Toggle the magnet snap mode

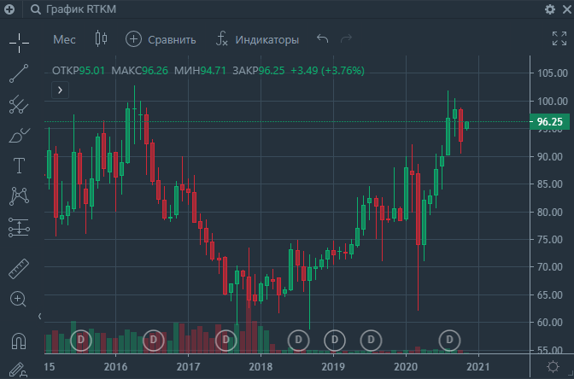[x=19, y=341]
